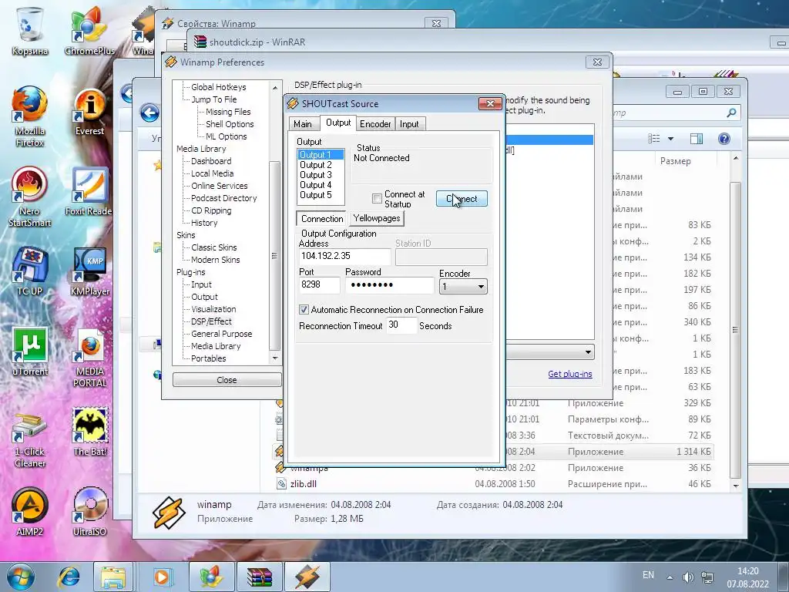789x592 pixels.
Task: Select Modern Skins in preferences tree
Action: point(216,260)
